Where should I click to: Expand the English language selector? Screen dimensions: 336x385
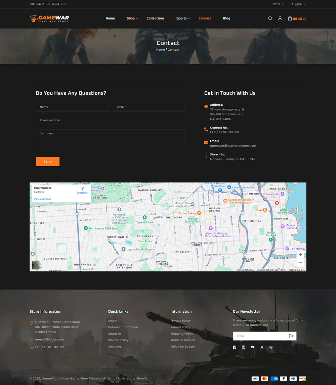point(298,4)
